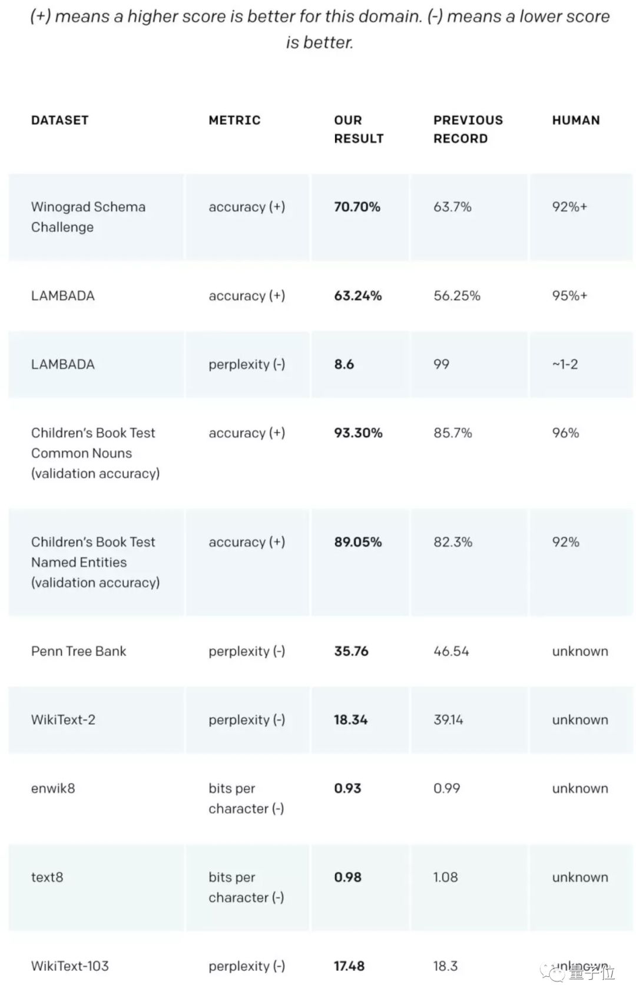Click the WikiText-2 dataset name
Viewport: 636px width, 1001px height.
coord(63,719)
